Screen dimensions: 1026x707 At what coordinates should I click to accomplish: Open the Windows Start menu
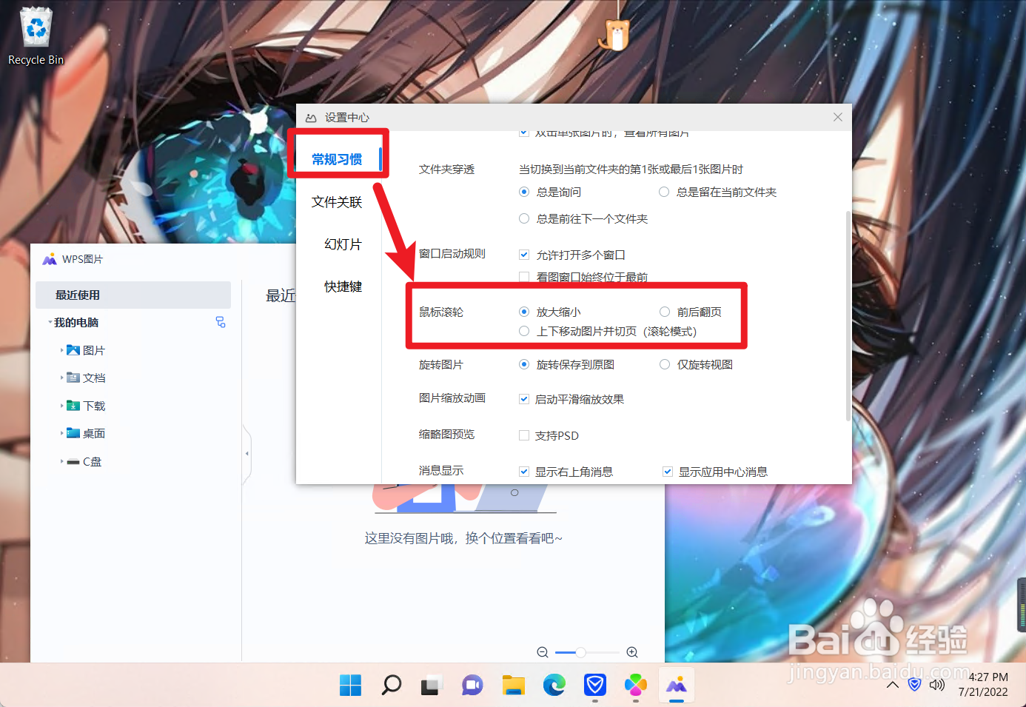tap(350, 686)
